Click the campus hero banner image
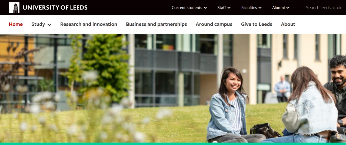Image resolution: width=346 pixels, height=145 pixels. coord(173,88)
